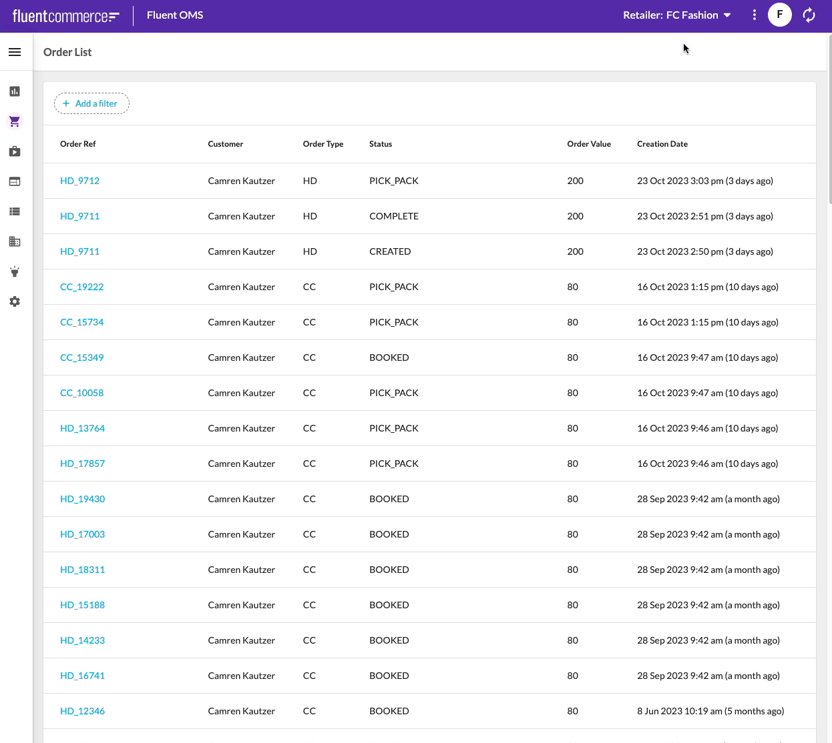Click the flashlight insights icon in sidebar

point(15,271)
